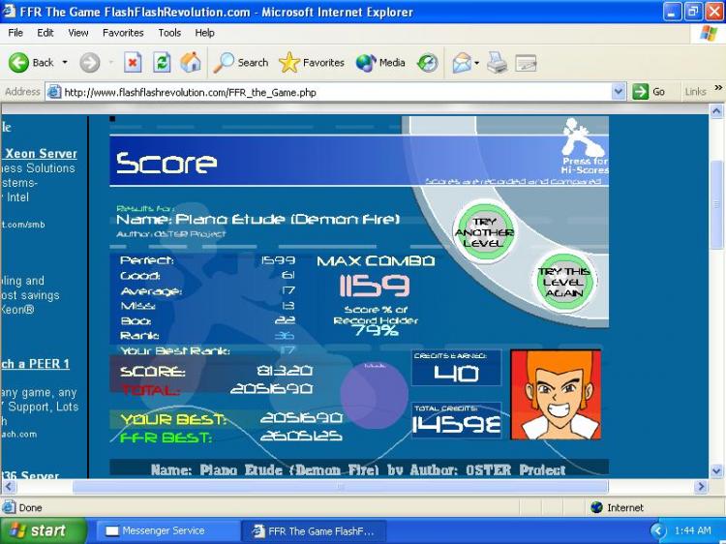Click the song name Piano Etude (Demon Fire) heading
Screen dimensions: 726x544
point(257,219)
